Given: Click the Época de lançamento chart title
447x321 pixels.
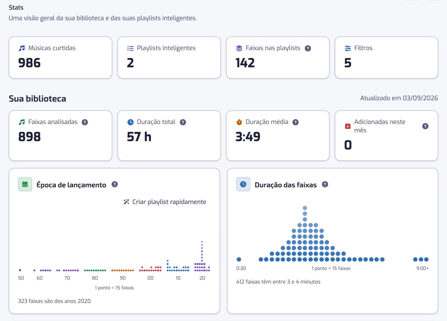Looking at the screenshot, I should click(72, 185).
